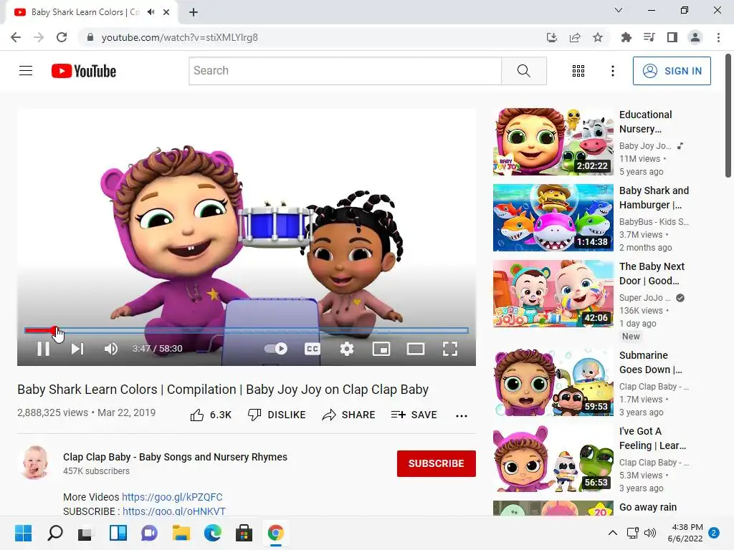Switch to theater mode
This screenshot has width=734, height=550.
pyautogui.click(x=416, y=349)
